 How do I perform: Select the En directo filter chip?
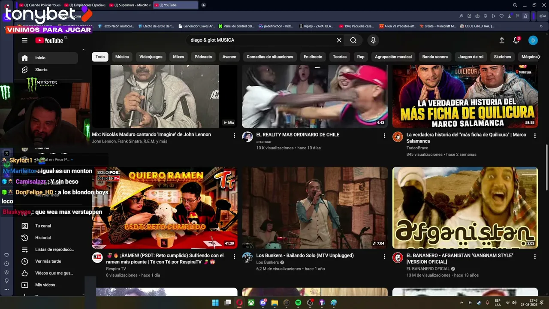(313, 57)
